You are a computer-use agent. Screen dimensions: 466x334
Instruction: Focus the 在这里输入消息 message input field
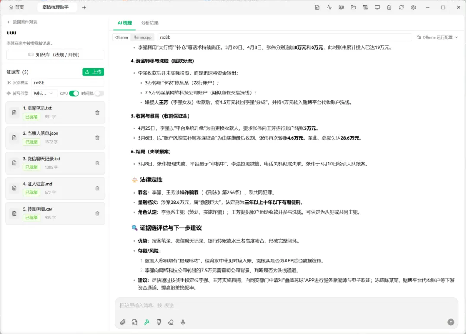point(287,306)
